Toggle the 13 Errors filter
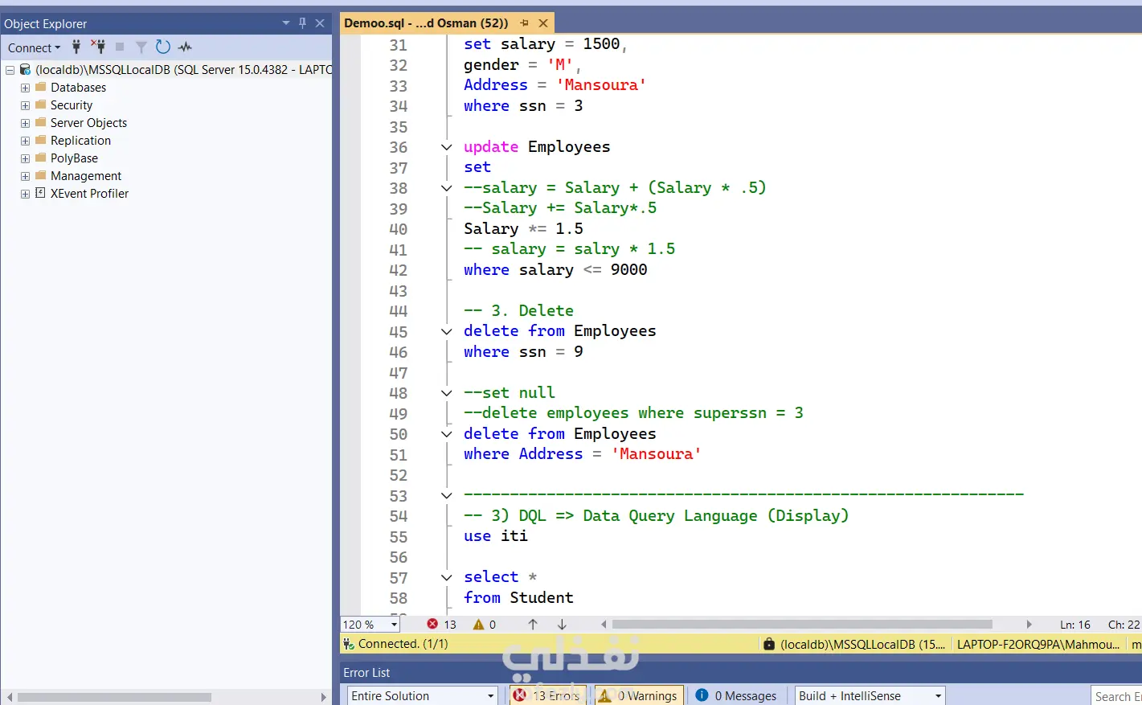The image size is (1142, 705). click(550, 695)
